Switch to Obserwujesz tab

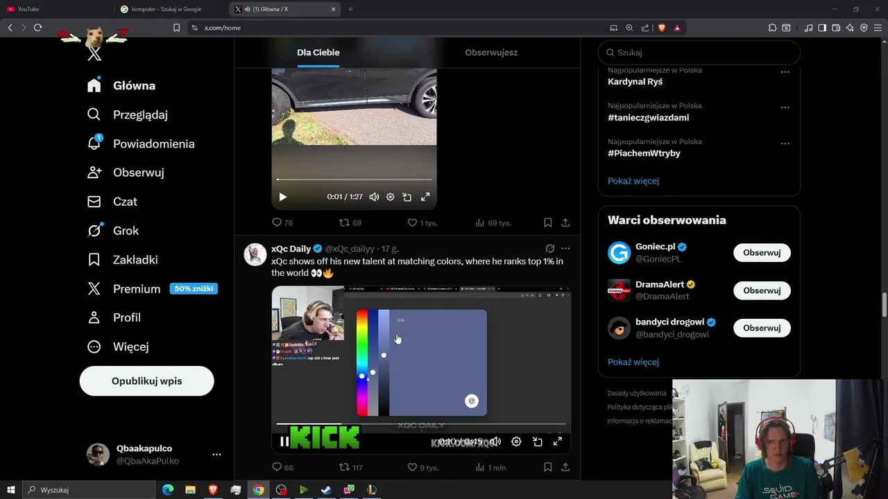coord(491,53)
